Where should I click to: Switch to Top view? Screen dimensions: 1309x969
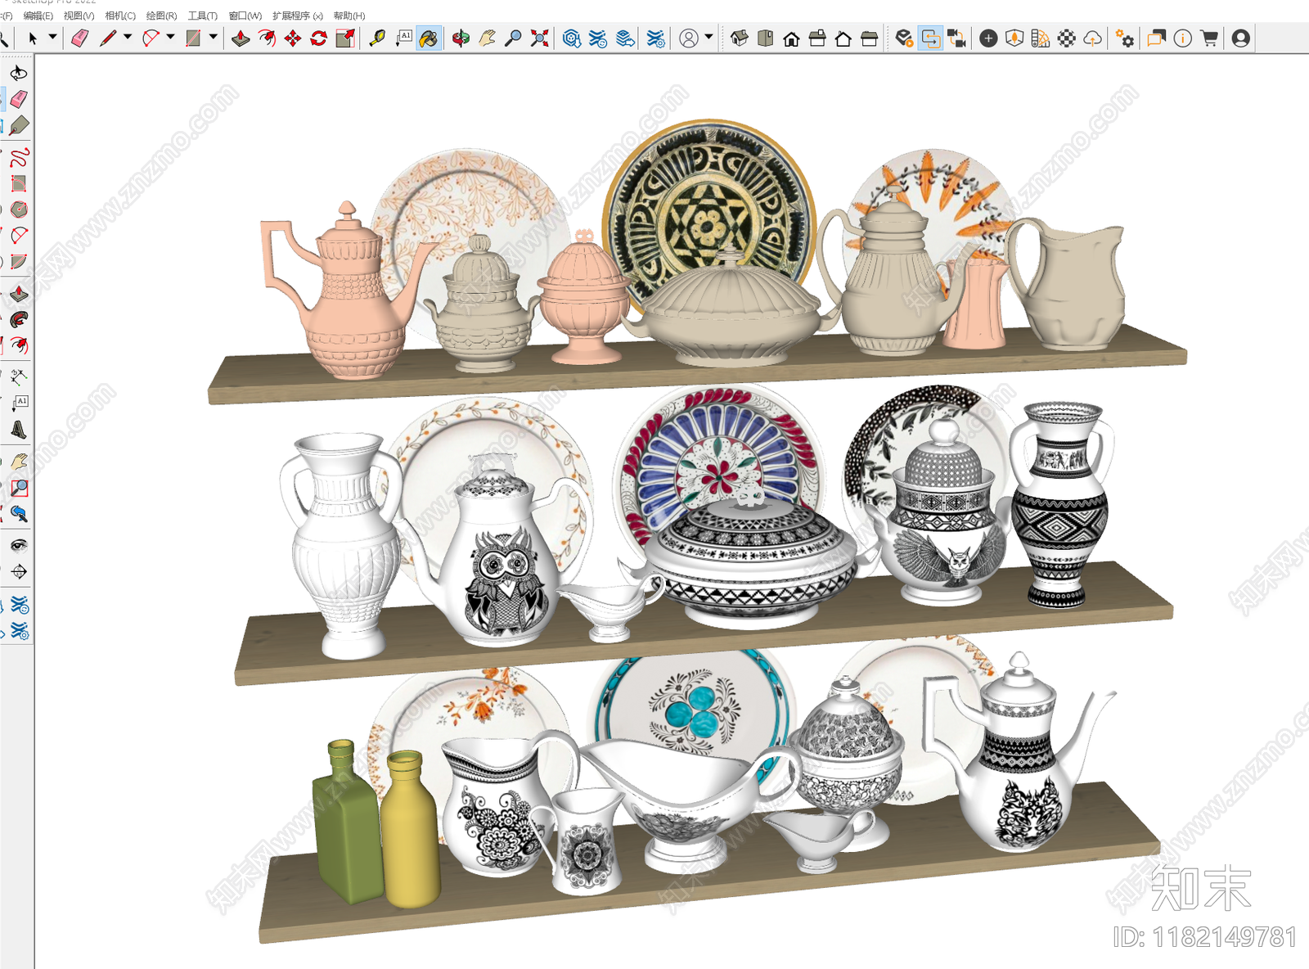[x=765, y=38]
